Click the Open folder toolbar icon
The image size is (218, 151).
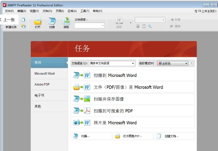[38, 21]
